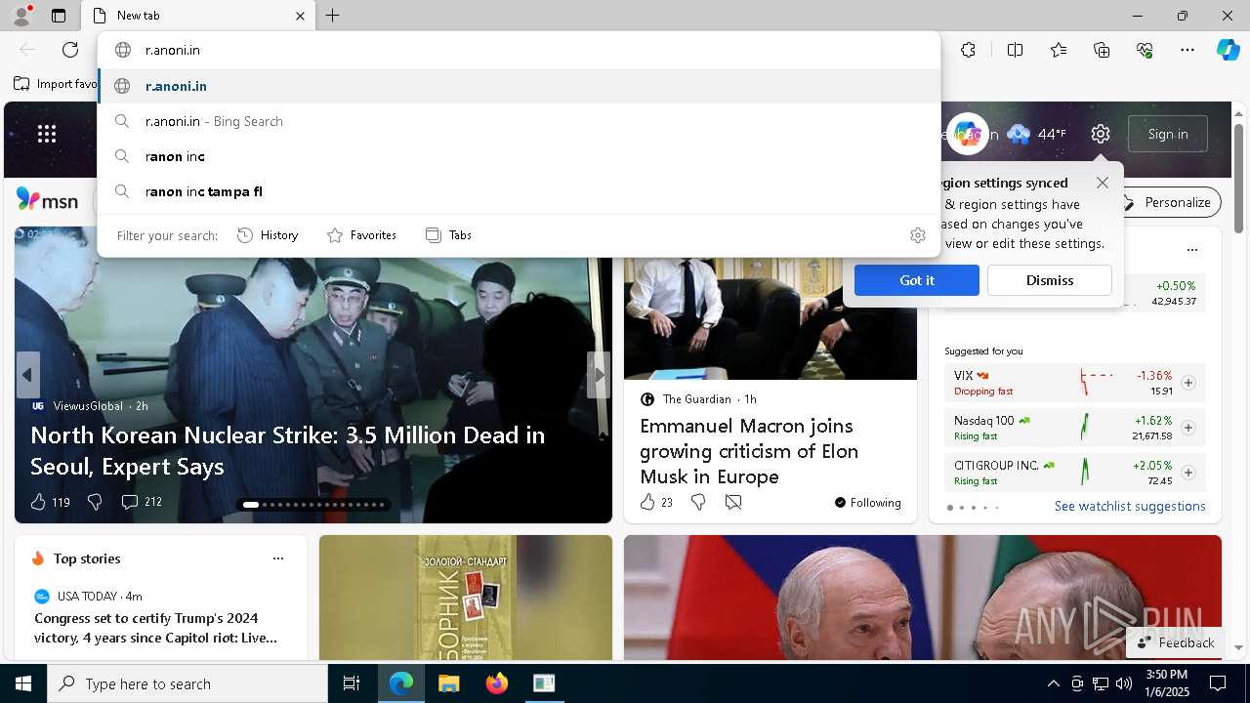Dismiss the region settings notice
The height and width of the screenshot is (703, 1250).
coord(1050,280)
